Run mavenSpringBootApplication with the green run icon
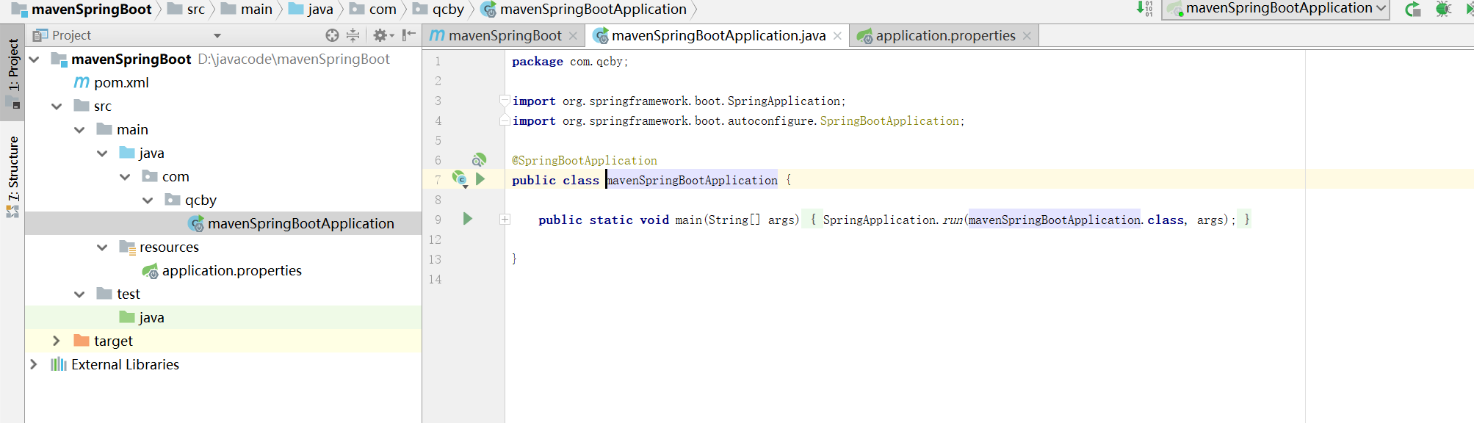 [1412, 9]
